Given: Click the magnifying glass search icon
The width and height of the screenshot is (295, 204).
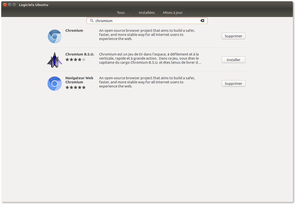Looking at the screenshot, I should coord(92,21).
